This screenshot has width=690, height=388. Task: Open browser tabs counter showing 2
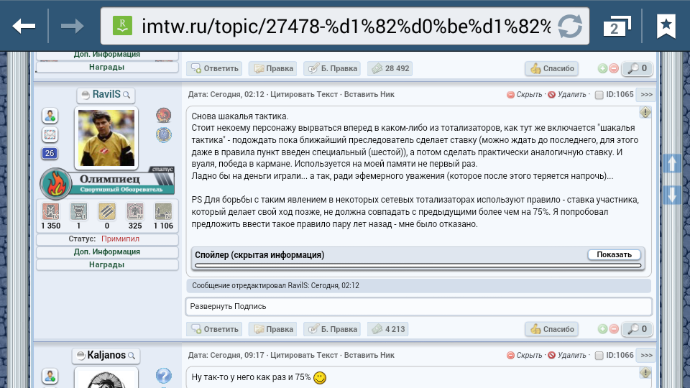pyautogui.click(x=617, y=27)
